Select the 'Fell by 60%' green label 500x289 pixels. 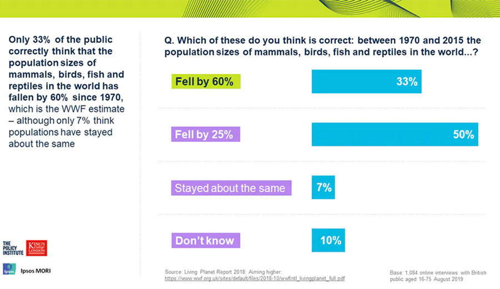[x=204, y=82]
